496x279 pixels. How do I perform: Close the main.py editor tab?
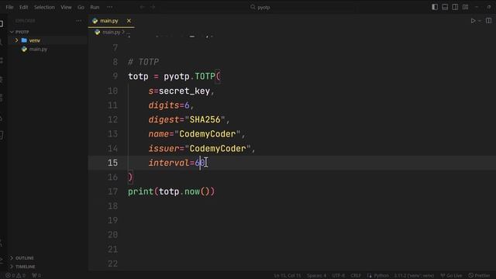[x=129, y=21]
